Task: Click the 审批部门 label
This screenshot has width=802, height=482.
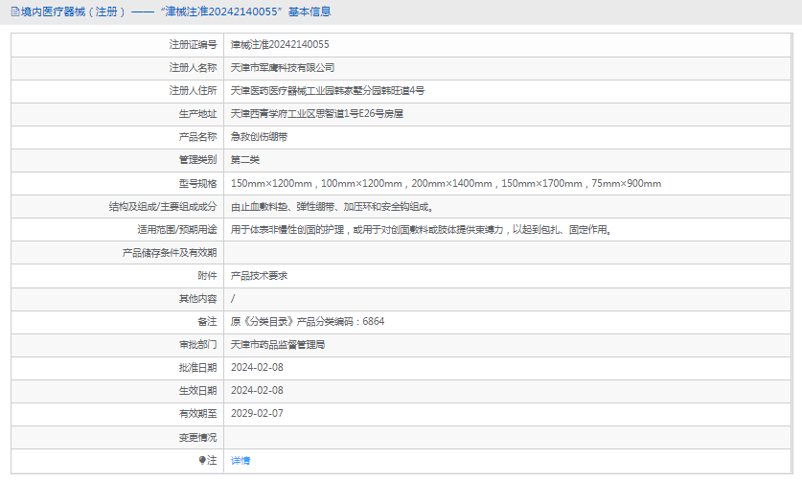Action: (x=197, y=344)
